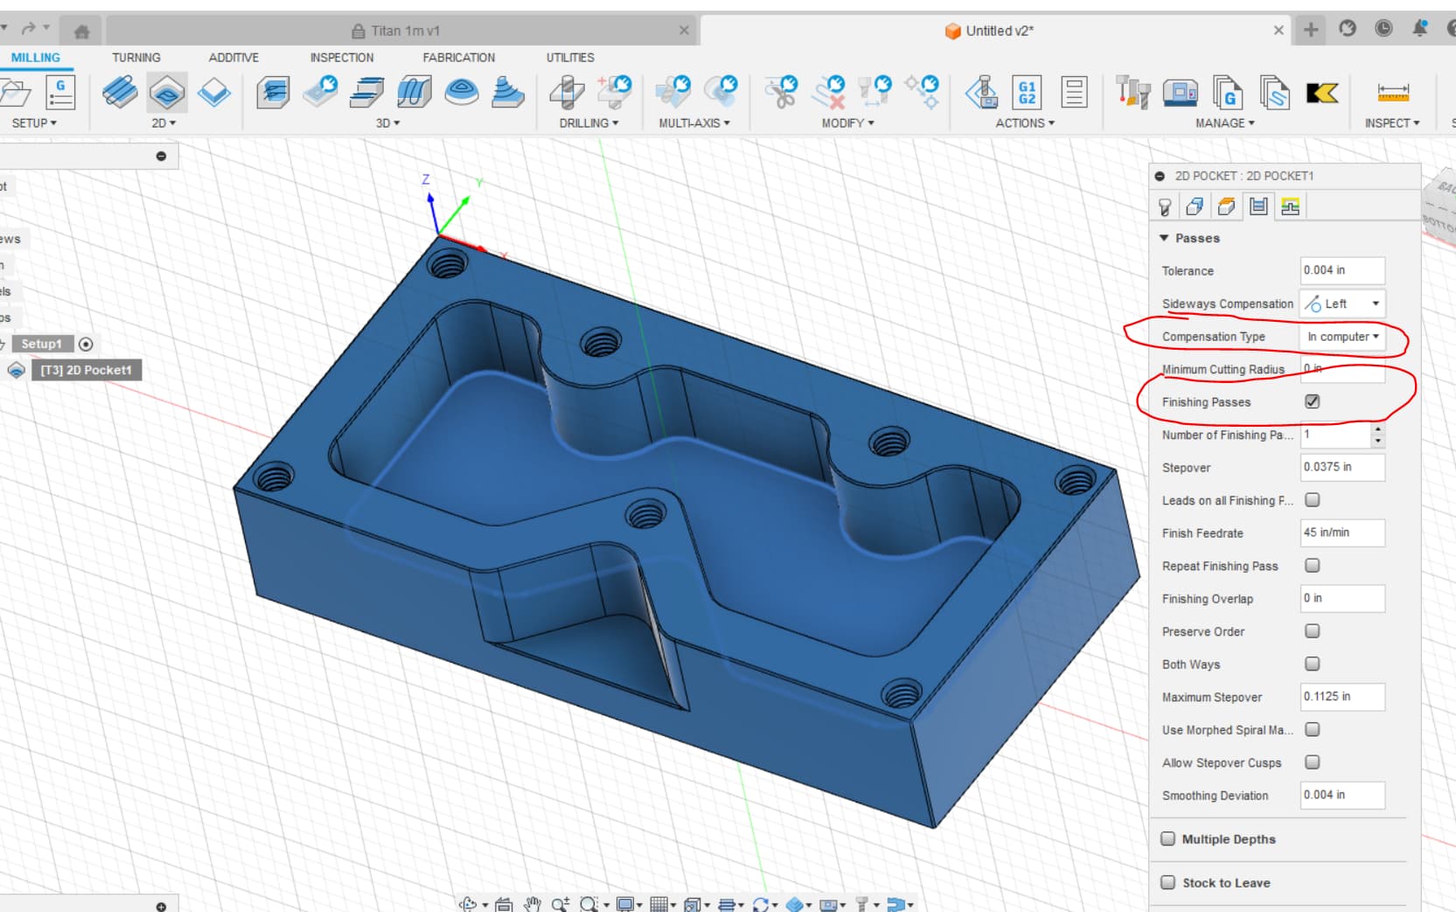Open the MODIFY menu label
1456x912 pixels.
coord(847,123)
